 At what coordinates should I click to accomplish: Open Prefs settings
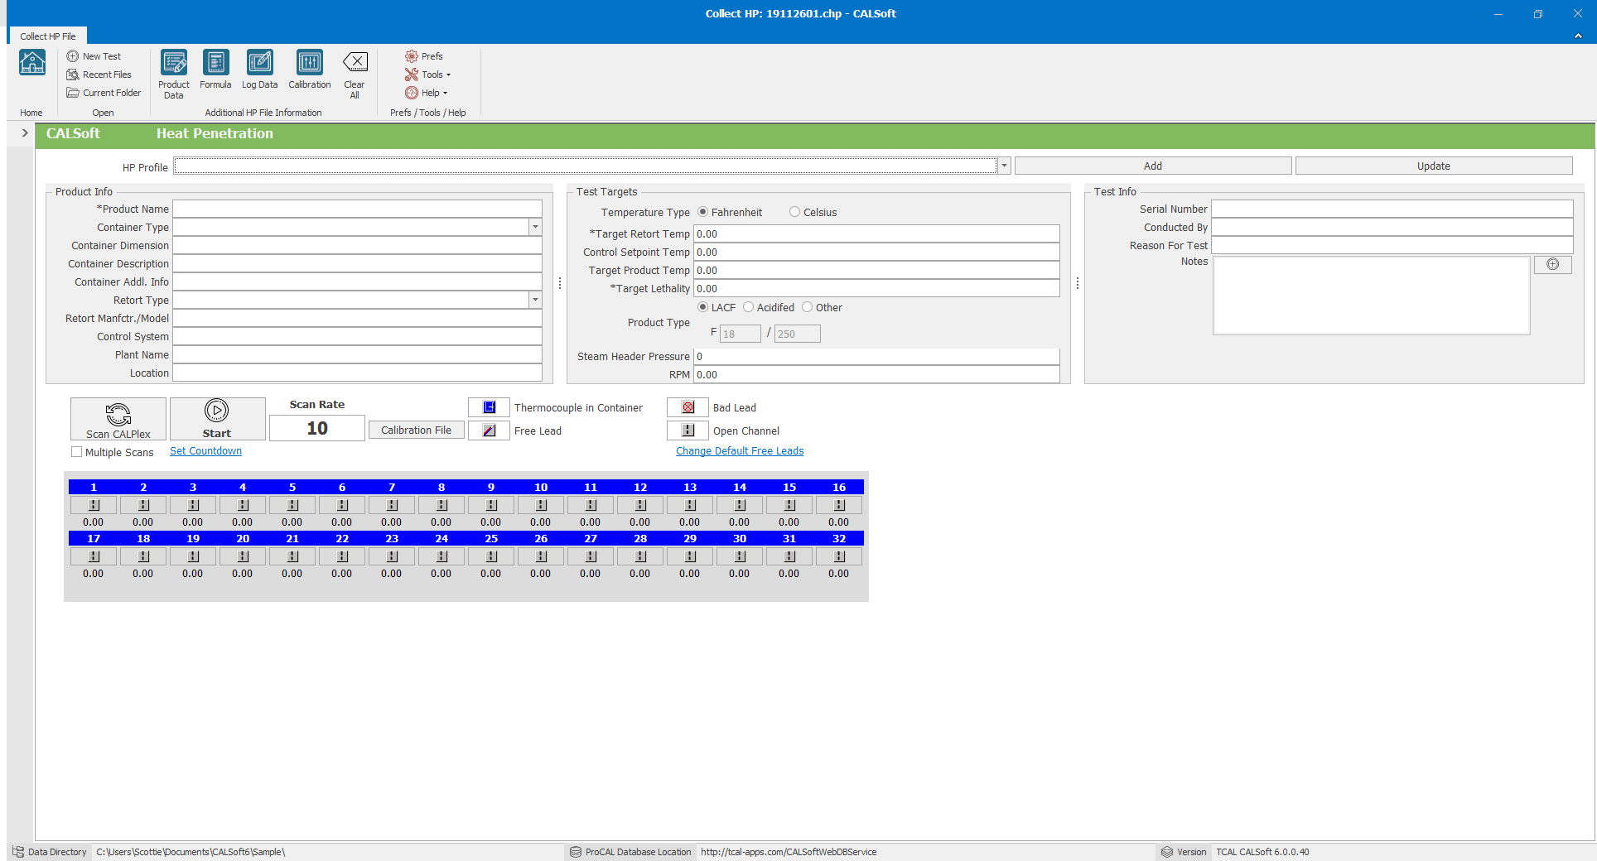[424, 56]
